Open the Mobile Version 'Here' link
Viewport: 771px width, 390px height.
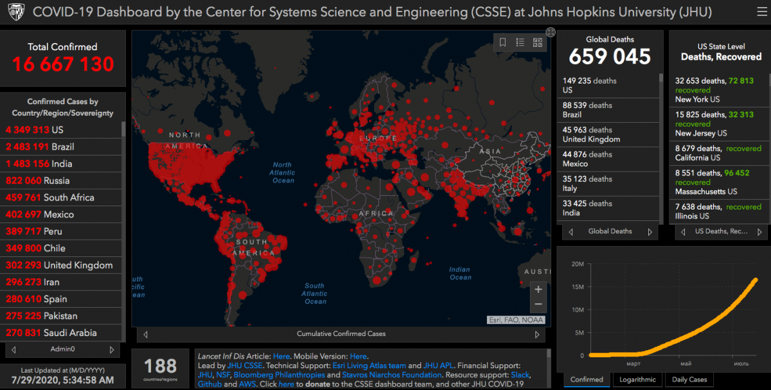coord(359,356)
